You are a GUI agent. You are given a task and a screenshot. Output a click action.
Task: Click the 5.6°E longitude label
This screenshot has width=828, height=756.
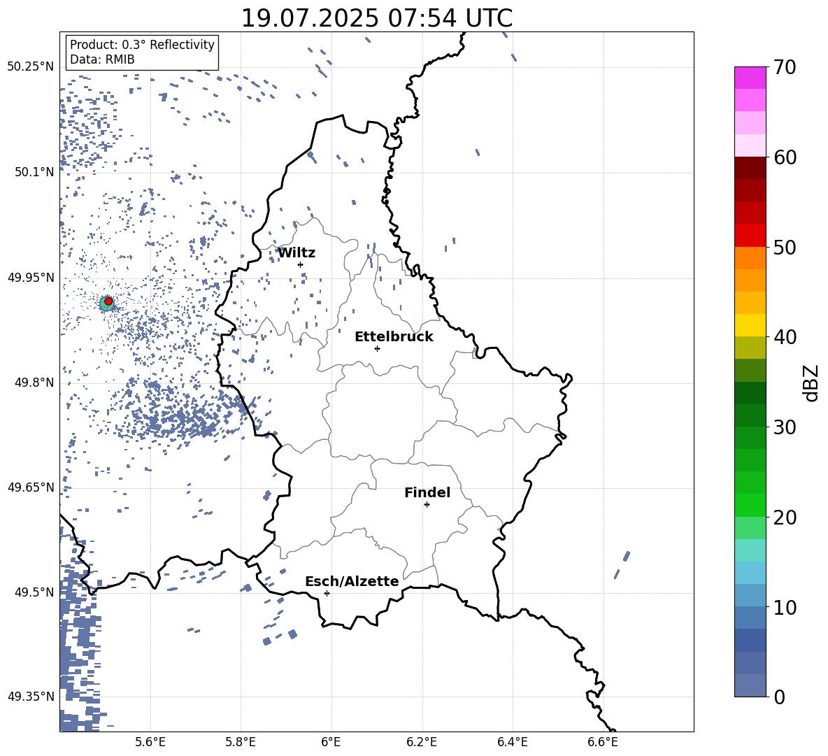pos(150,742)
